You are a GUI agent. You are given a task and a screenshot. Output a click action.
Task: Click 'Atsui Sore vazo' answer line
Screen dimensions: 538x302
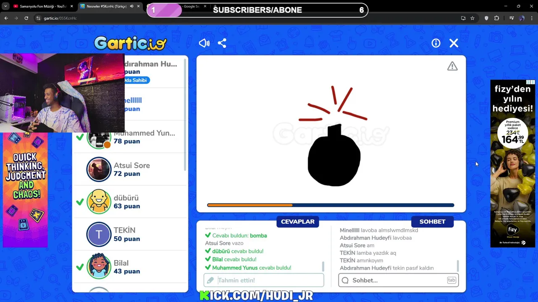click(224, 243)
